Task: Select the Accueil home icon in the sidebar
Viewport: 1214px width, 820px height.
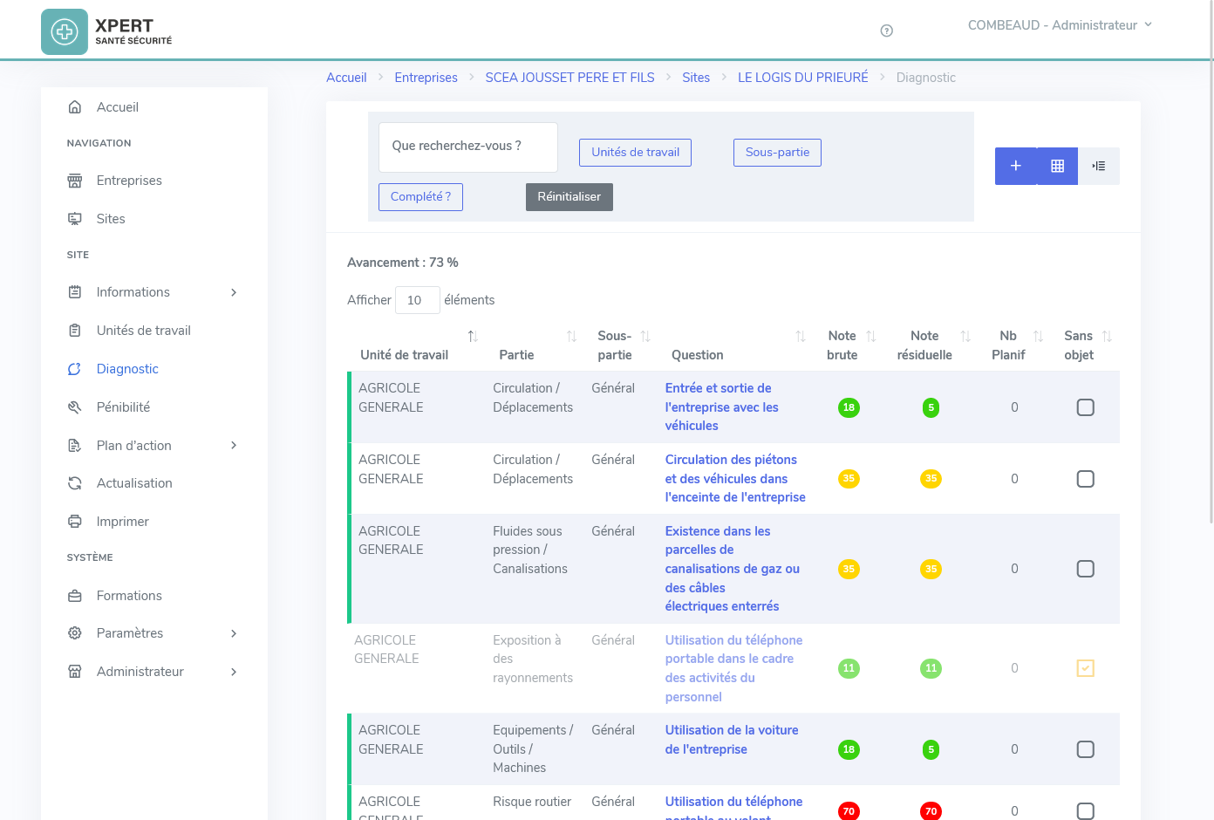Action: [x=76, y=106]
